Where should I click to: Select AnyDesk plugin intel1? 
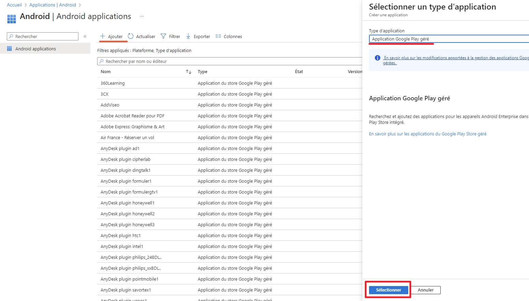click(x=122, y=247)
